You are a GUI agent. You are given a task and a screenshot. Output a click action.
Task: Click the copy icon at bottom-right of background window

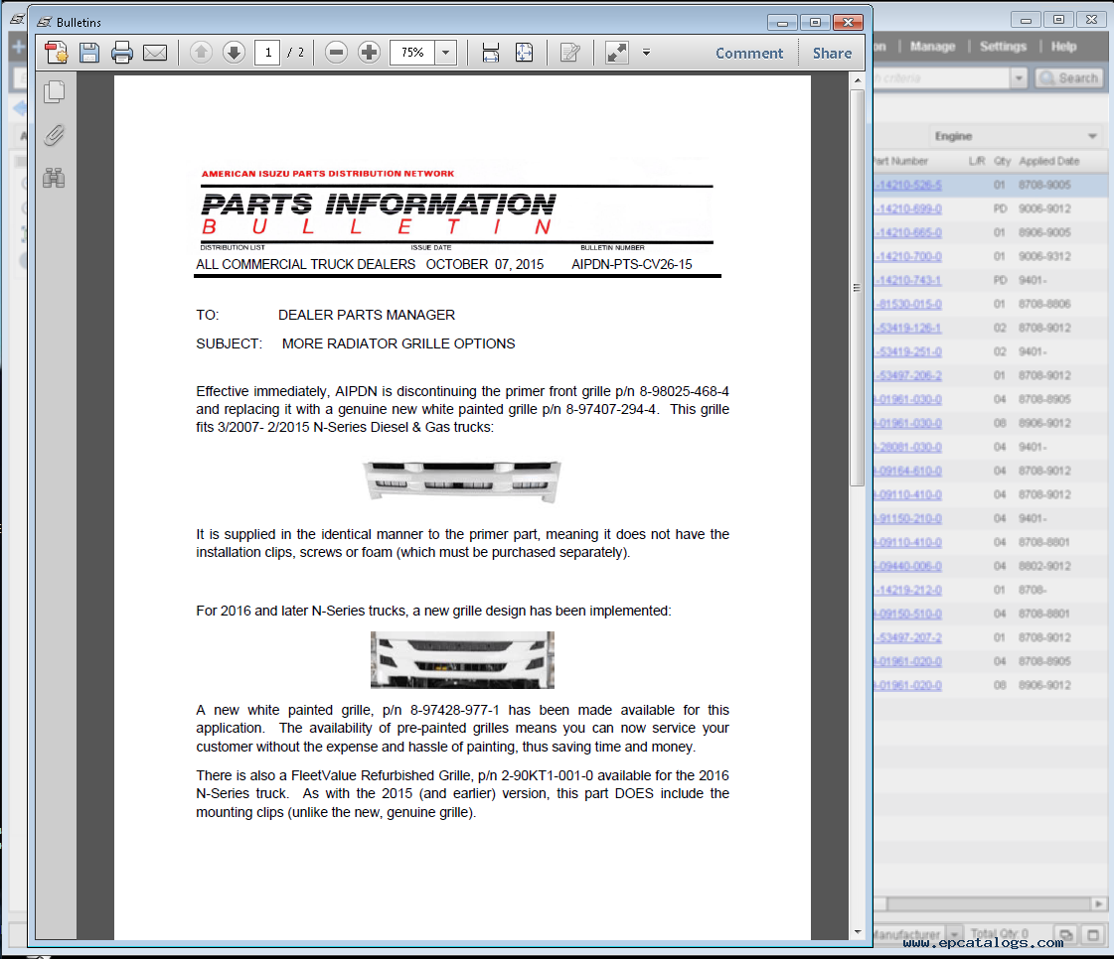point(1065,934)
